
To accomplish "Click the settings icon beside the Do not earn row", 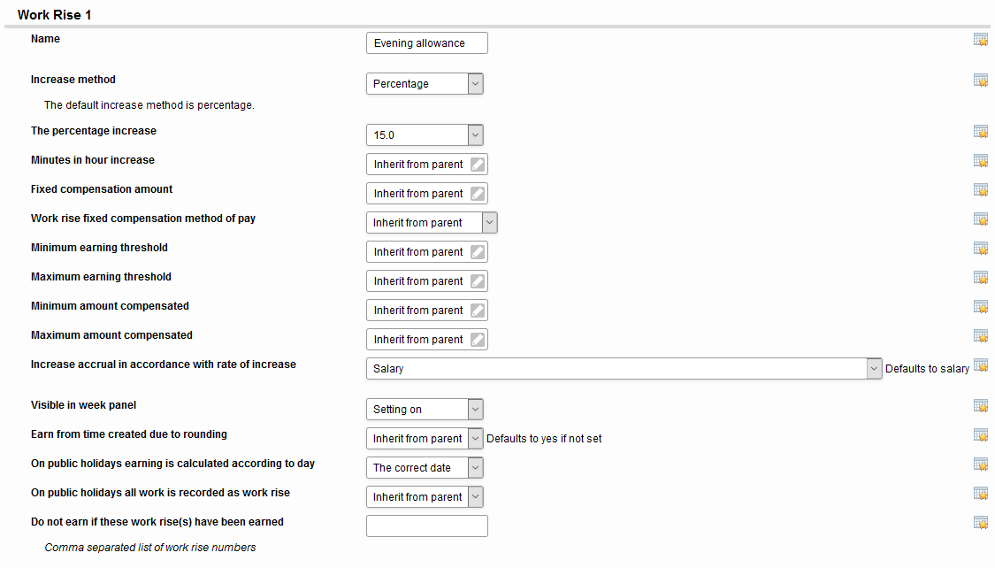I will [980, 523].
